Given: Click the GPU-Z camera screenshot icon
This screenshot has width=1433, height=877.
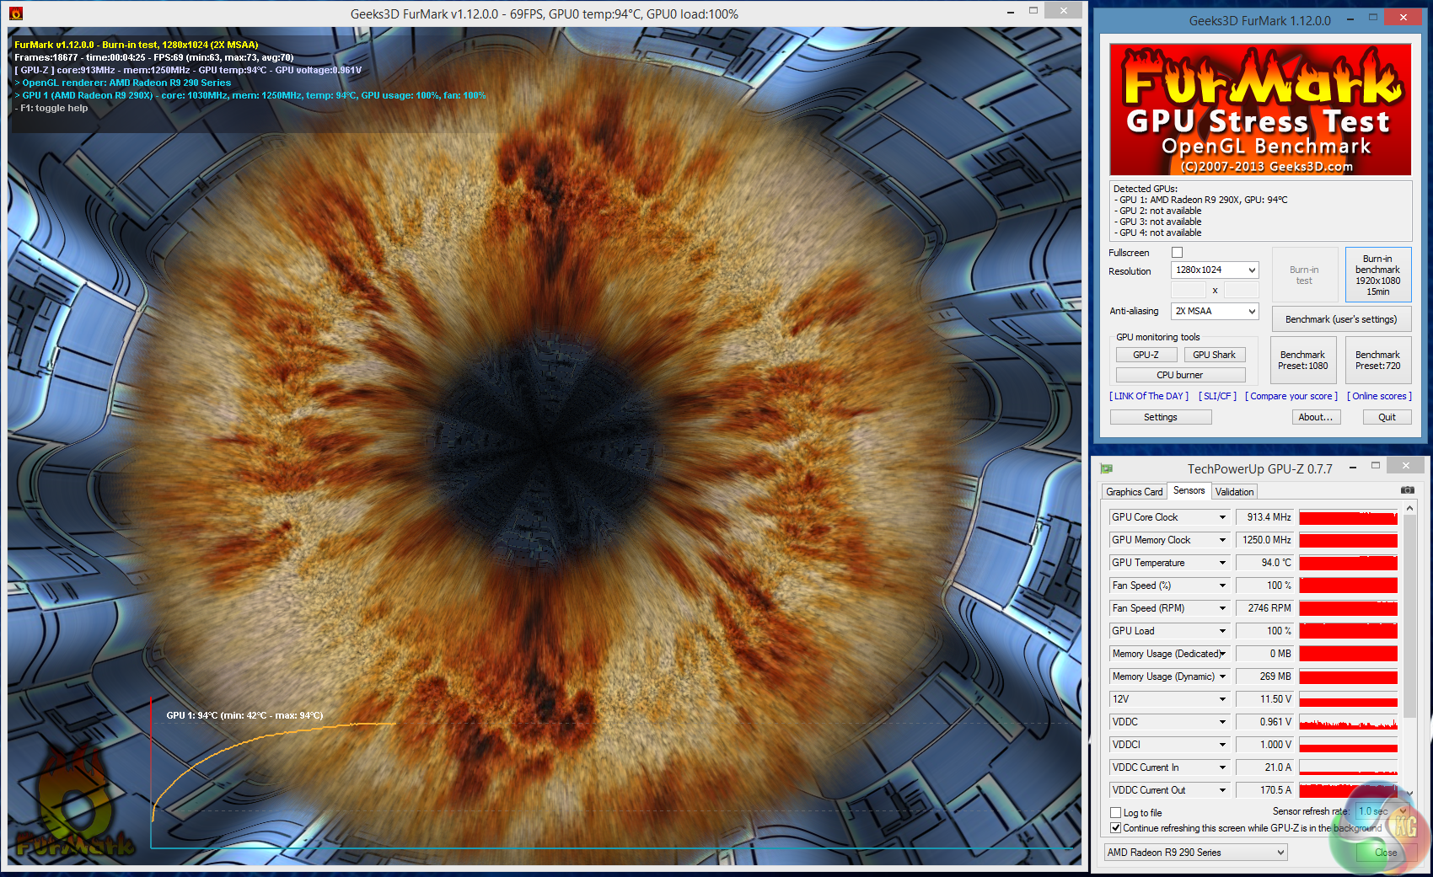Looking at the screenshot, I should [x=1407, y=489].
